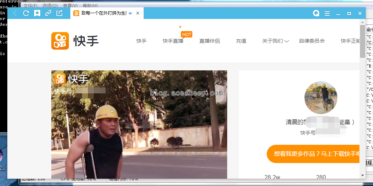373x186 pixels.
Task: Reload the page with the refresh icon
Action: tap(26, 13)
